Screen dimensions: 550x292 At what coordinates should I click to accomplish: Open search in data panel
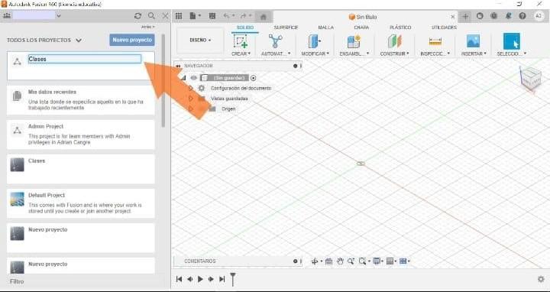151,16
